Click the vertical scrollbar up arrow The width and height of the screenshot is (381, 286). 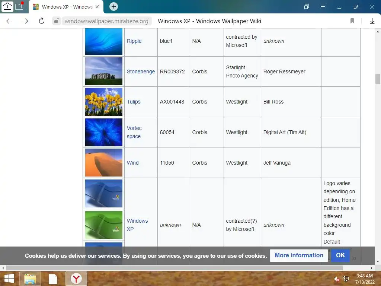coord(378,32)
